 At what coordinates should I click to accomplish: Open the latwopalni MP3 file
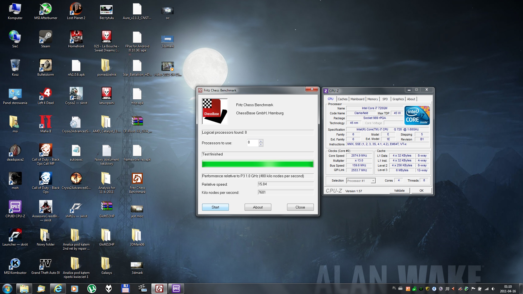pos(107,96)
